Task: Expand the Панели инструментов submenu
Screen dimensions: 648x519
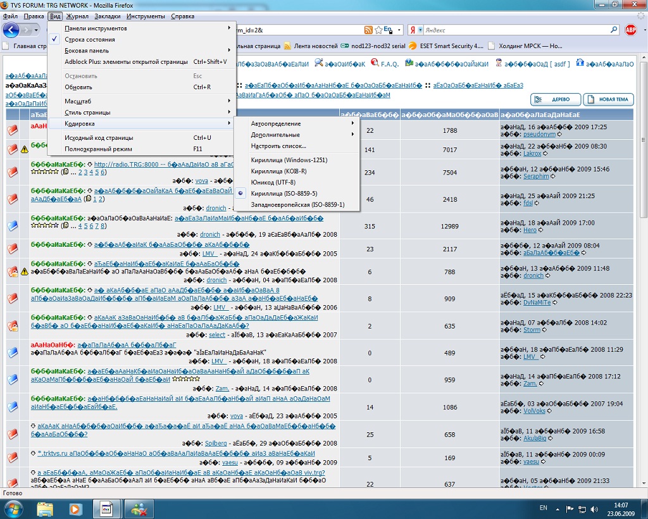Action: click(x=96, y=28)
